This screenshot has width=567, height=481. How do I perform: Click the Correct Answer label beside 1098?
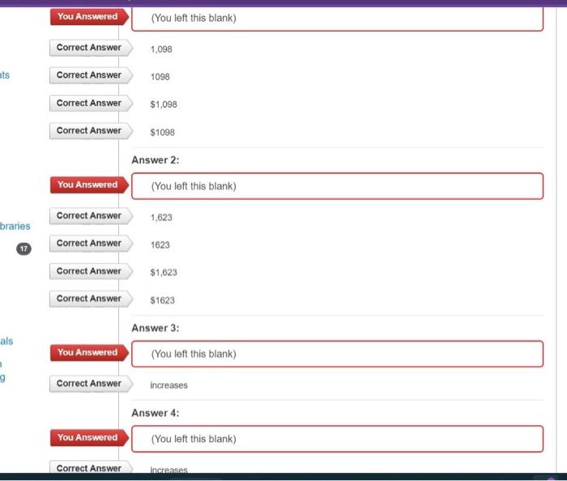tap(91, 75)
